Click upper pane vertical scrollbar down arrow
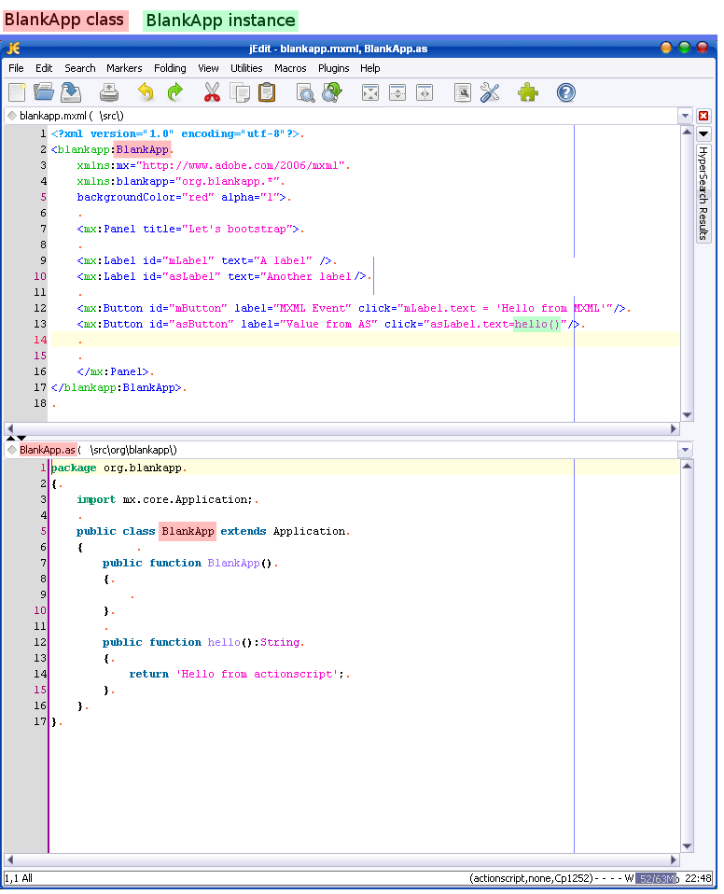Screen dimensions: 724x894 point(687,415)
